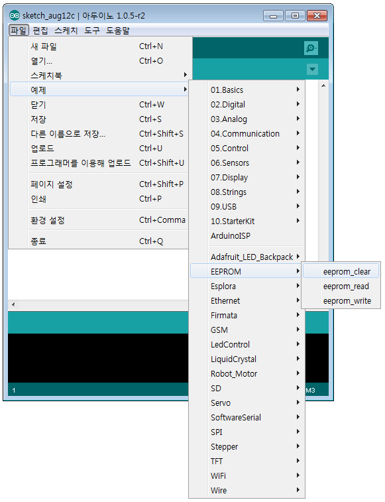Select the eeprom_write example
385x502 pixels.
pos(341,301)
